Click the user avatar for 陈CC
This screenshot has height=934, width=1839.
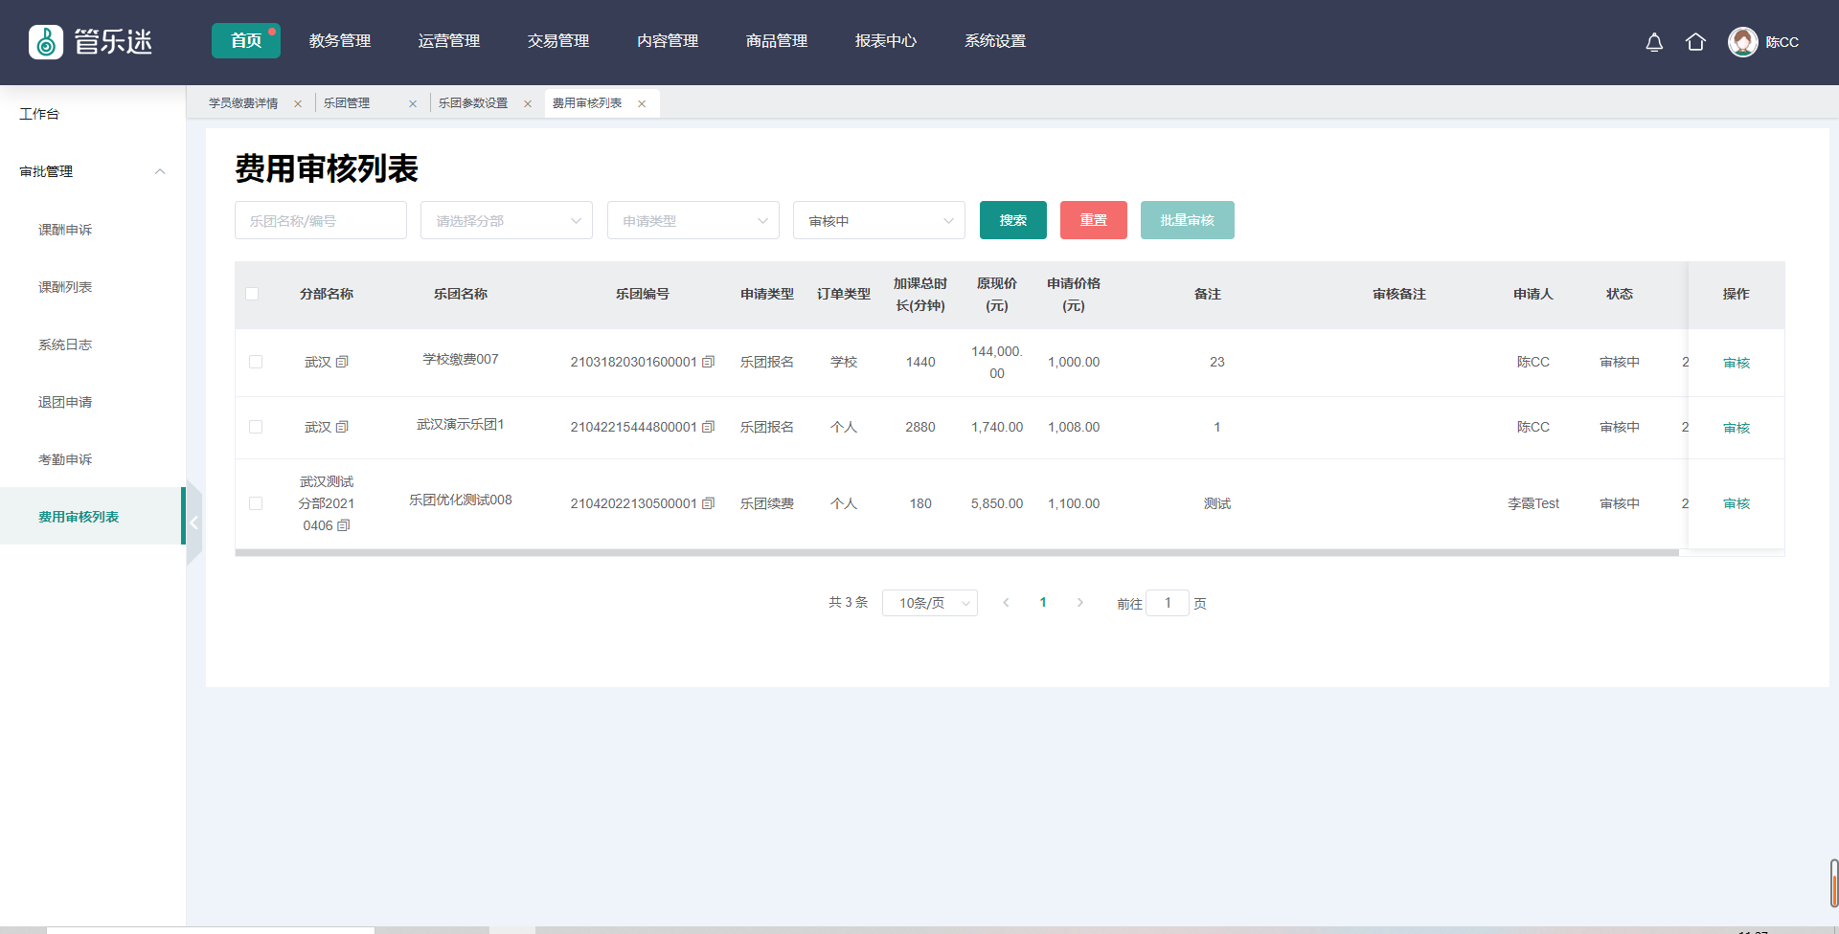point(1742,42)
